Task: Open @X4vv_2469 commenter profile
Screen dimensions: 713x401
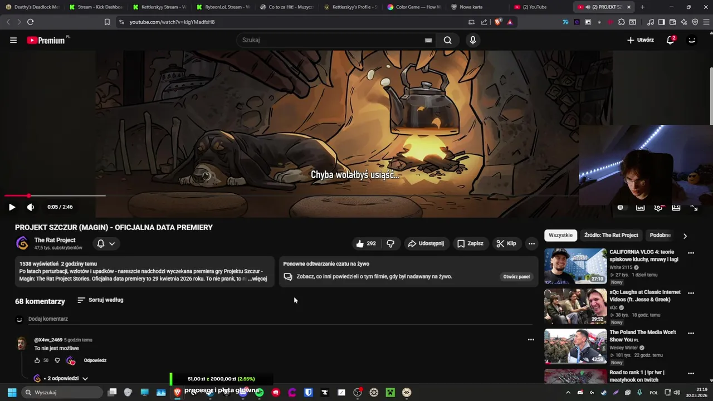Action: (x=48, y=340)
